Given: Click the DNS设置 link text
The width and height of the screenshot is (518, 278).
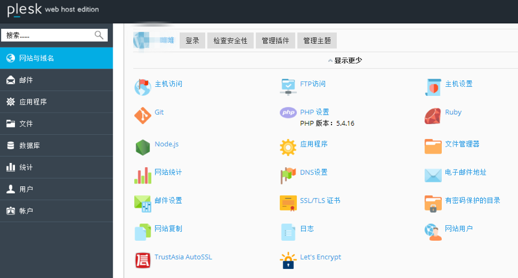Looking at the screenshot, I should click(314, 172).
